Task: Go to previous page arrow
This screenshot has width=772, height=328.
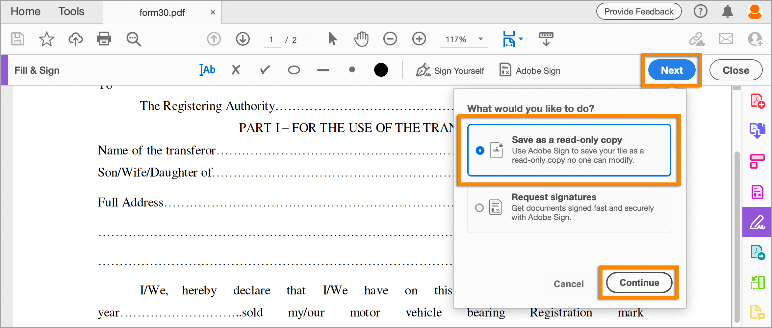Action: coord(214,39)
